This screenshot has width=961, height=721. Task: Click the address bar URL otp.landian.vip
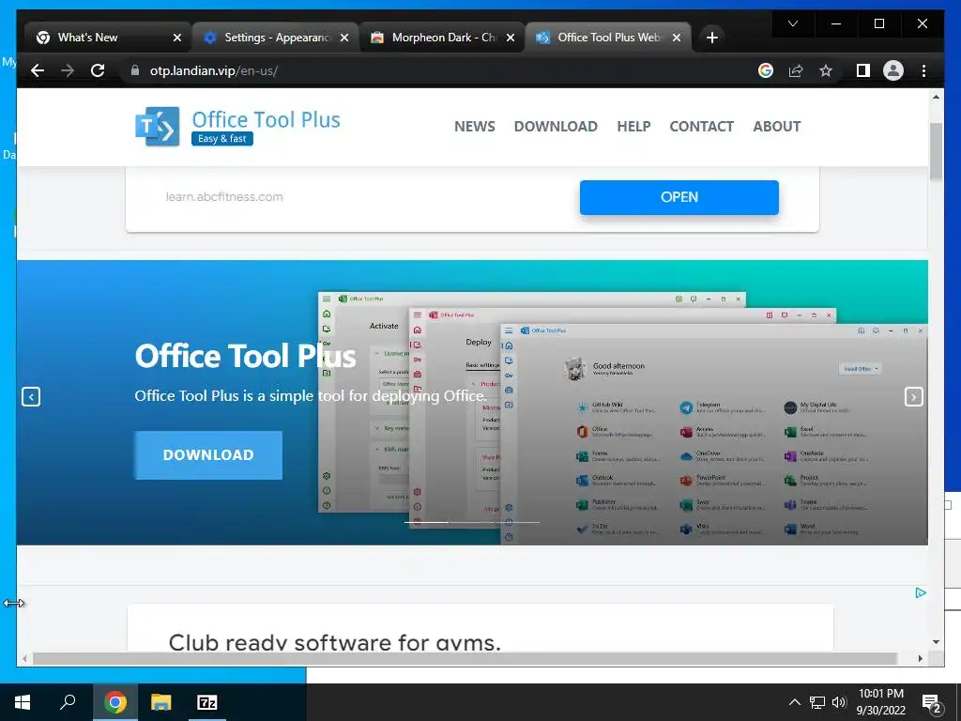(214, 70)
